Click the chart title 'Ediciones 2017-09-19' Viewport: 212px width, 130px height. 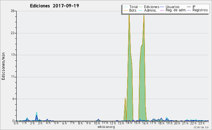click(x=54, y=6)
